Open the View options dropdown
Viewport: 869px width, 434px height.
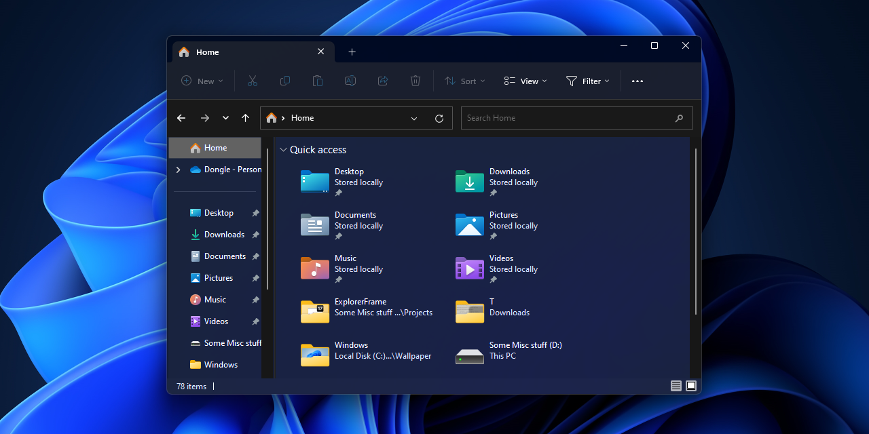[x=525, y=81]
